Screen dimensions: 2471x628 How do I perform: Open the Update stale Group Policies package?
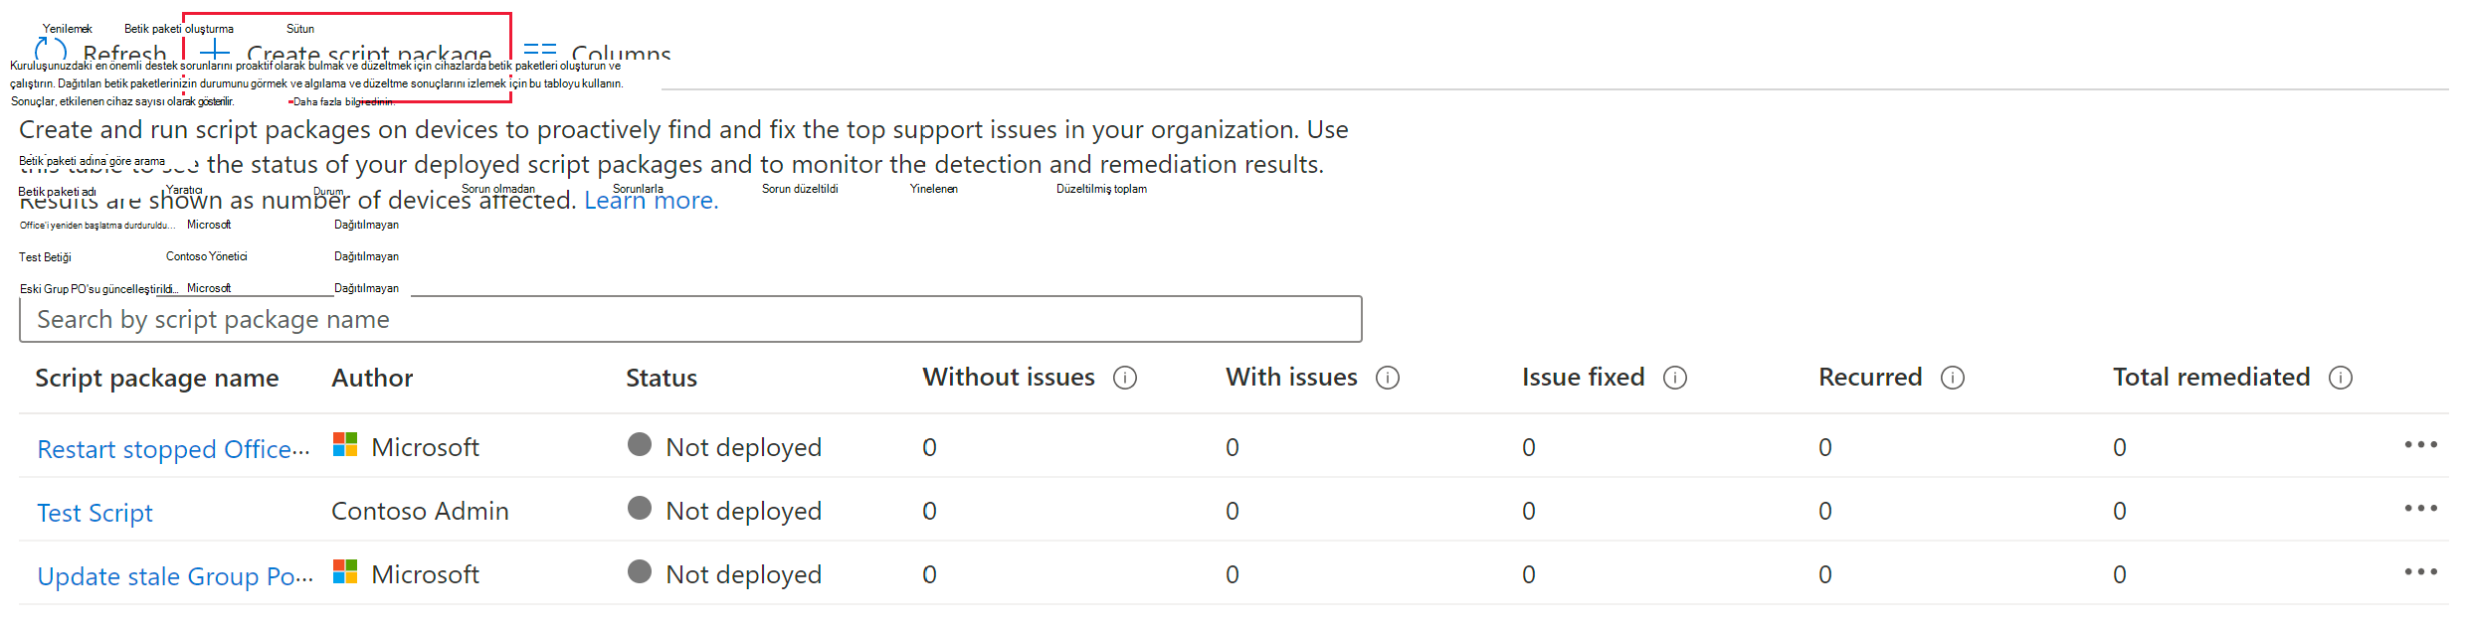click(x=175, y=576)
